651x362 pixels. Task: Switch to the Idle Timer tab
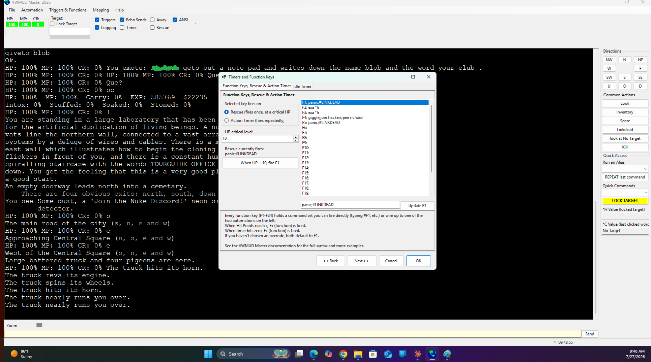(302, 87)
